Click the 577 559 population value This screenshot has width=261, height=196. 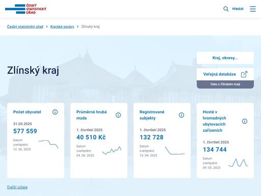click(25, 131)
